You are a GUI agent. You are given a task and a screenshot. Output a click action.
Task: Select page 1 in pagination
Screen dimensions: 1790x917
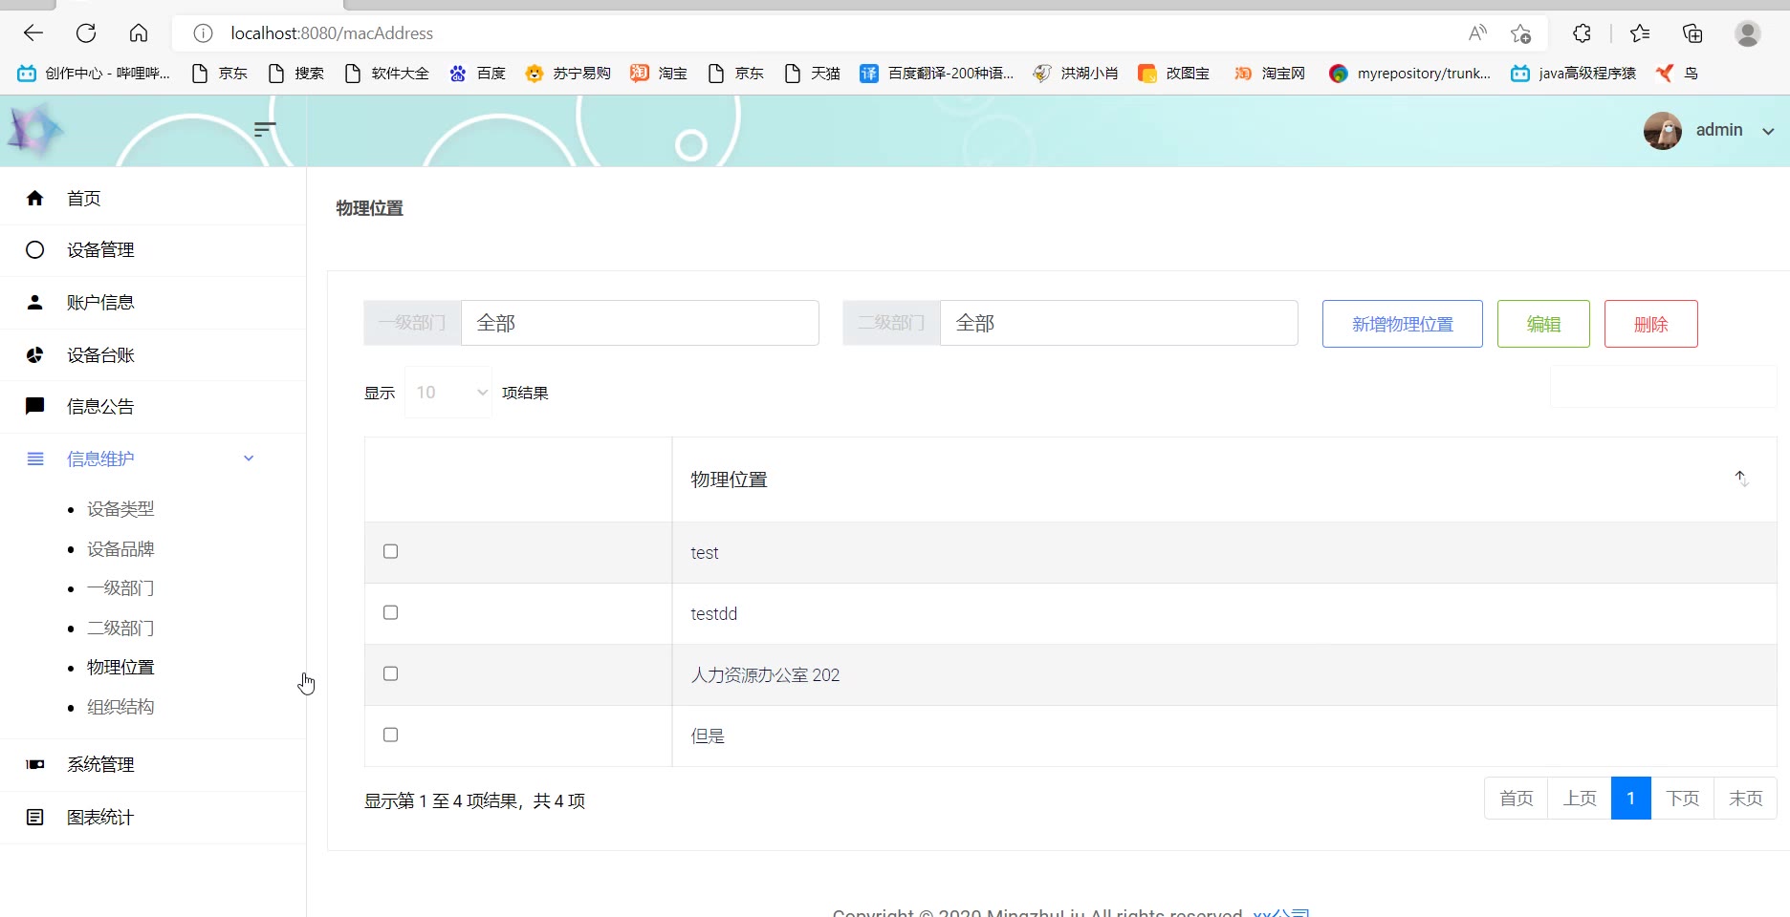[1631, 799]
